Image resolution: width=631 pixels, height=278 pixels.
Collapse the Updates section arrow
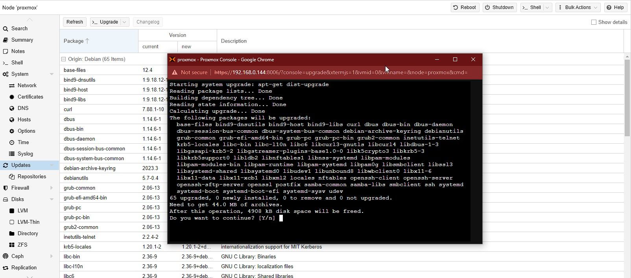coord(52,165)
